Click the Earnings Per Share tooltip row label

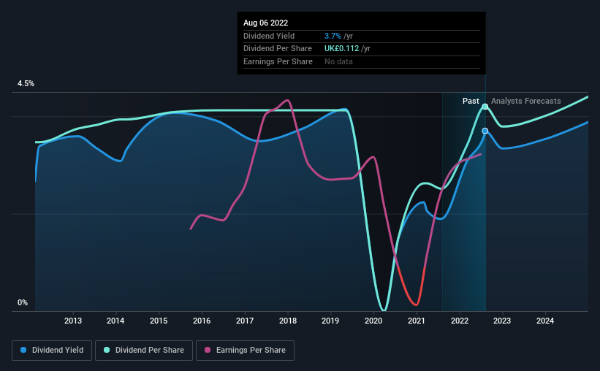click(278, 61)
